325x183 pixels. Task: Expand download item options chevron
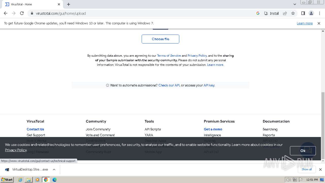click(54, 170)
